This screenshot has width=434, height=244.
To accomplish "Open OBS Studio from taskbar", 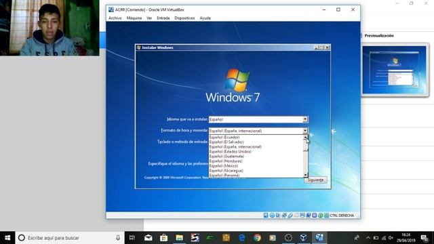I will (x=288, y=238).
